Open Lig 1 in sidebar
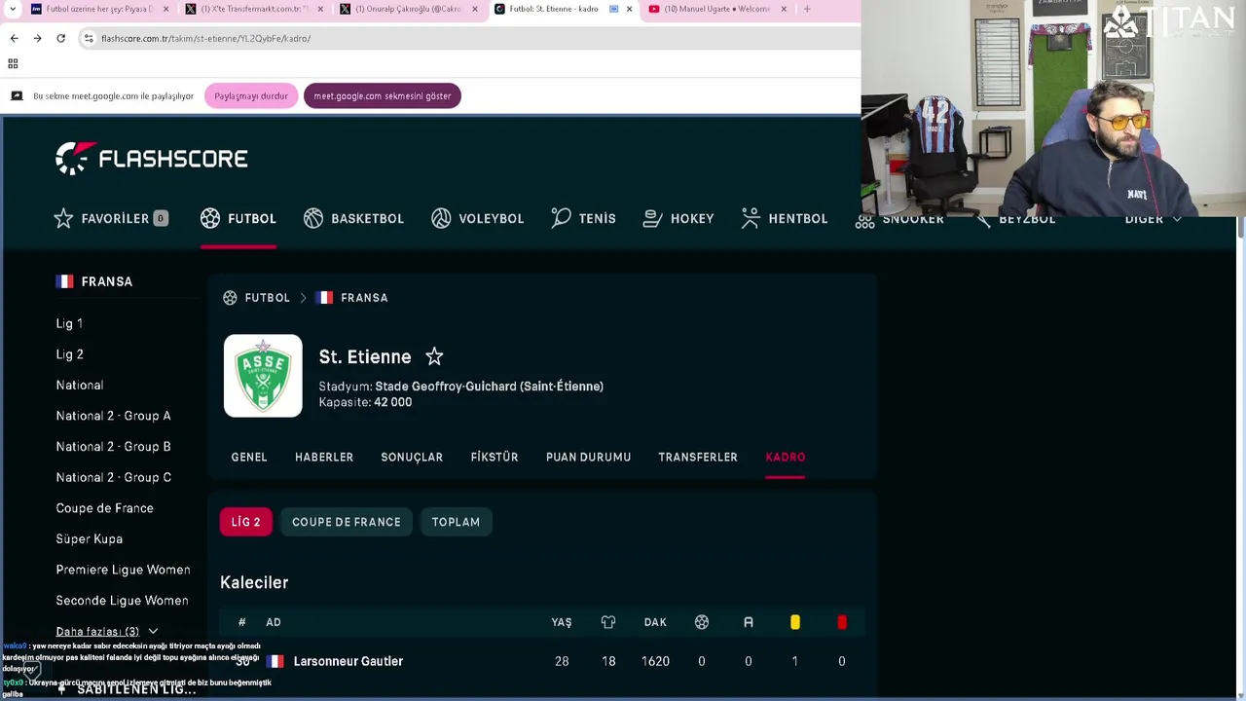The width and height of the screenshot is (1246, 701). tap(69, 323)
